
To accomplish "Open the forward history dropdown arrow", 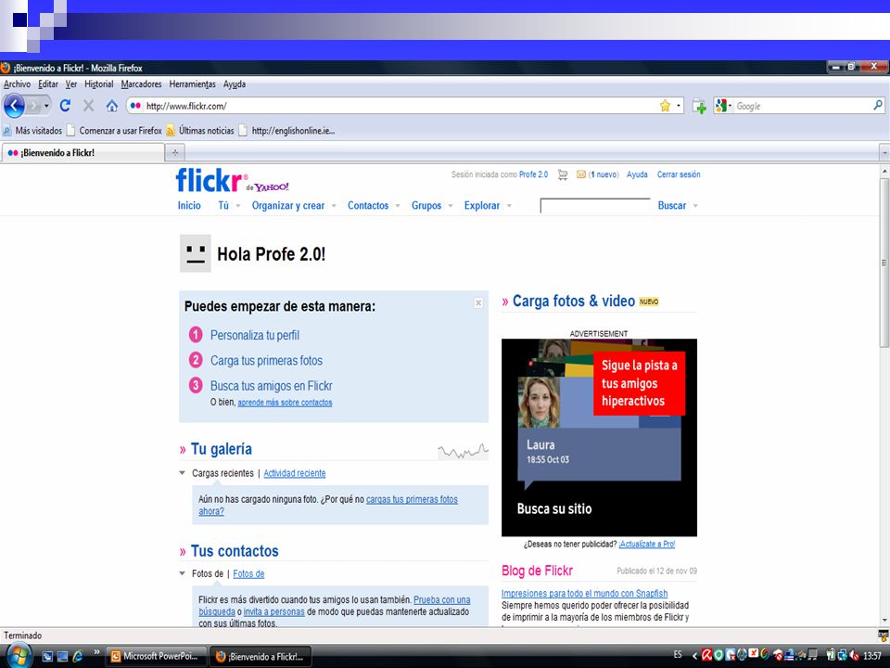I will tap(46, 106).
